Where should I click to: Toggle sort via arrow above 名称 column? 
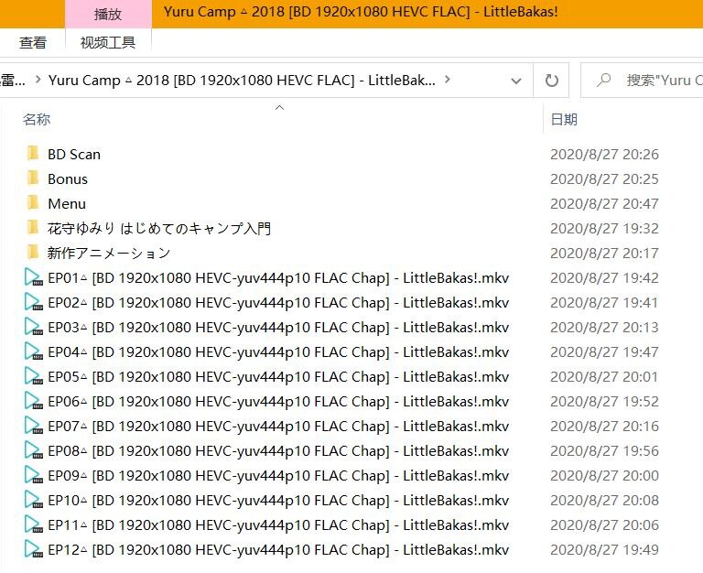click(279, 108)
